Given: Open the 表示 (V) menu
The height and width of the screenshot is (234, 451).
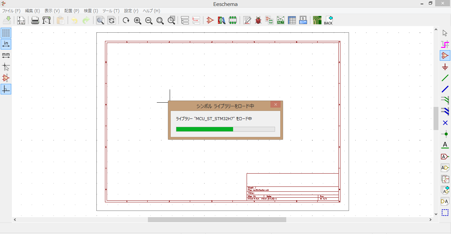Looking at the screenshot, I should (52, 11).
